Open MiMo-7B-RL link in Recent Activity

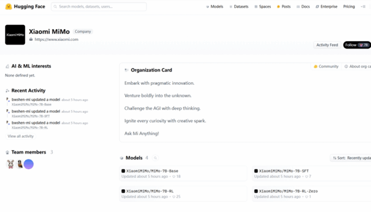30,128
